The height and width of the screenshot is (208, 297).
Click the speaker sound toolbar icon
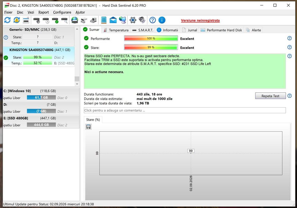pyautogui.click(x=142, y=20)
